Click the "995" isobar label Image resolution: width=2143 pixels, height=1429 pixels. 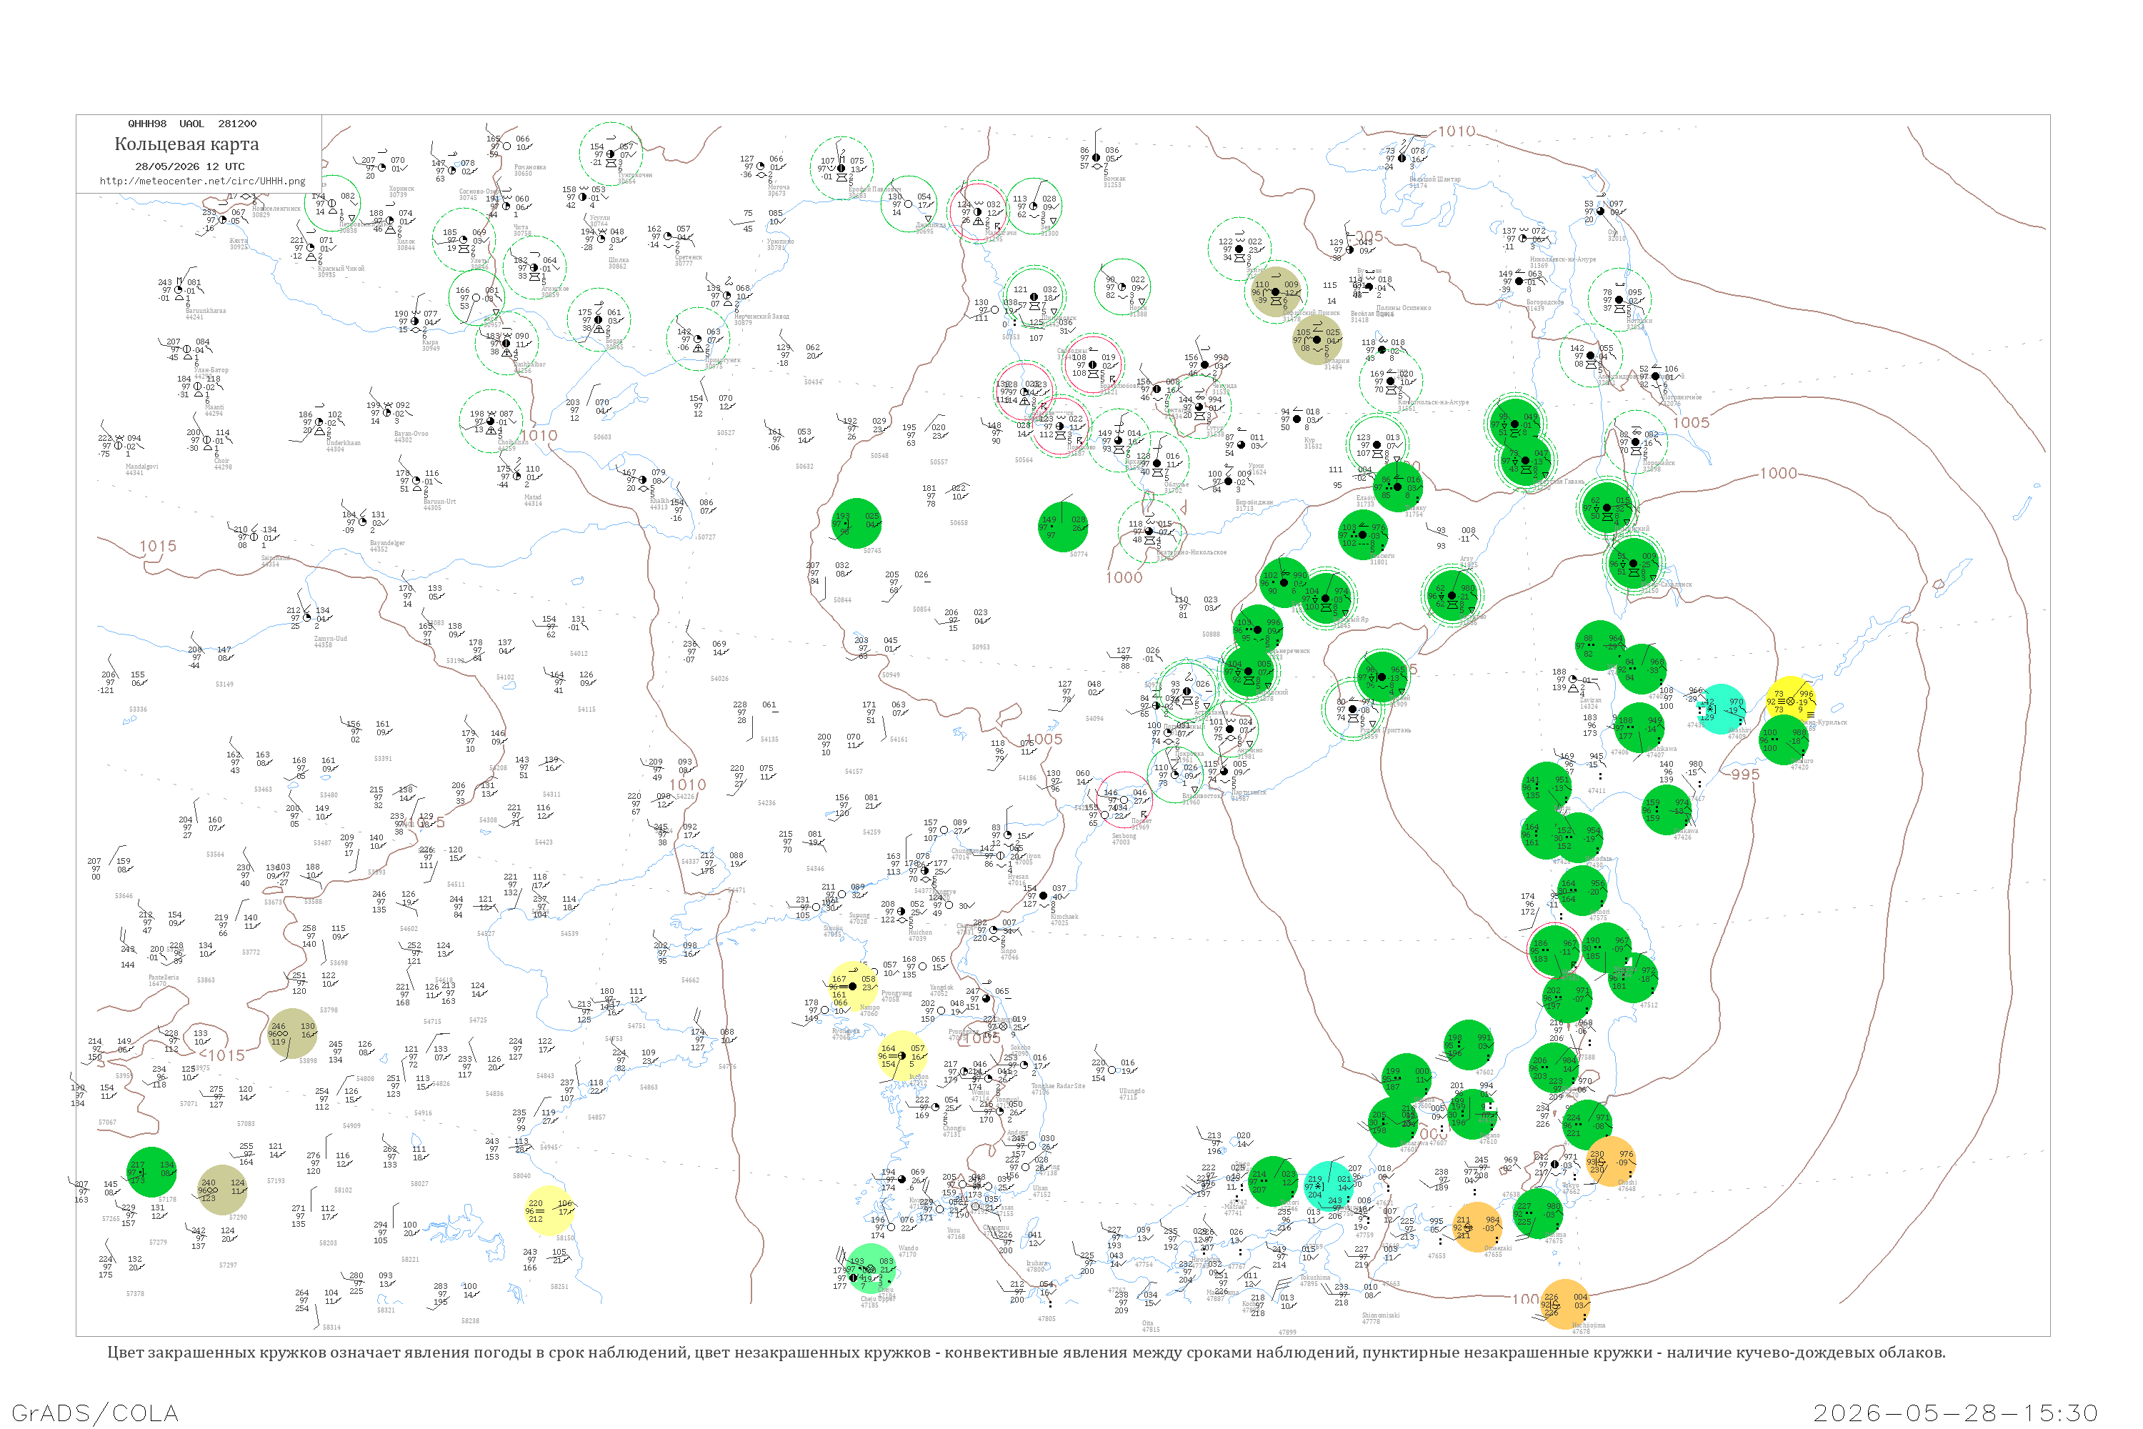[1745, 775]
